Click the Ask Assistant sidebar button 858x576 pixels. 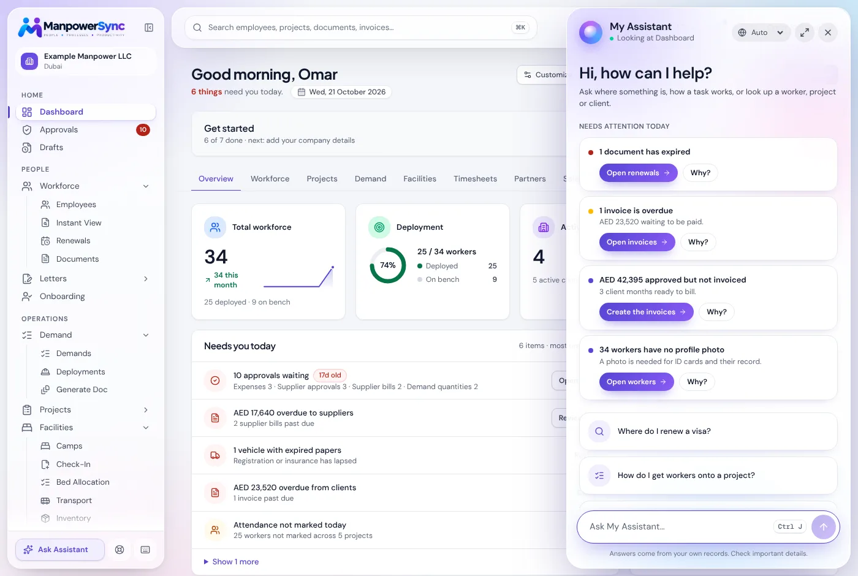coord(60,550)
